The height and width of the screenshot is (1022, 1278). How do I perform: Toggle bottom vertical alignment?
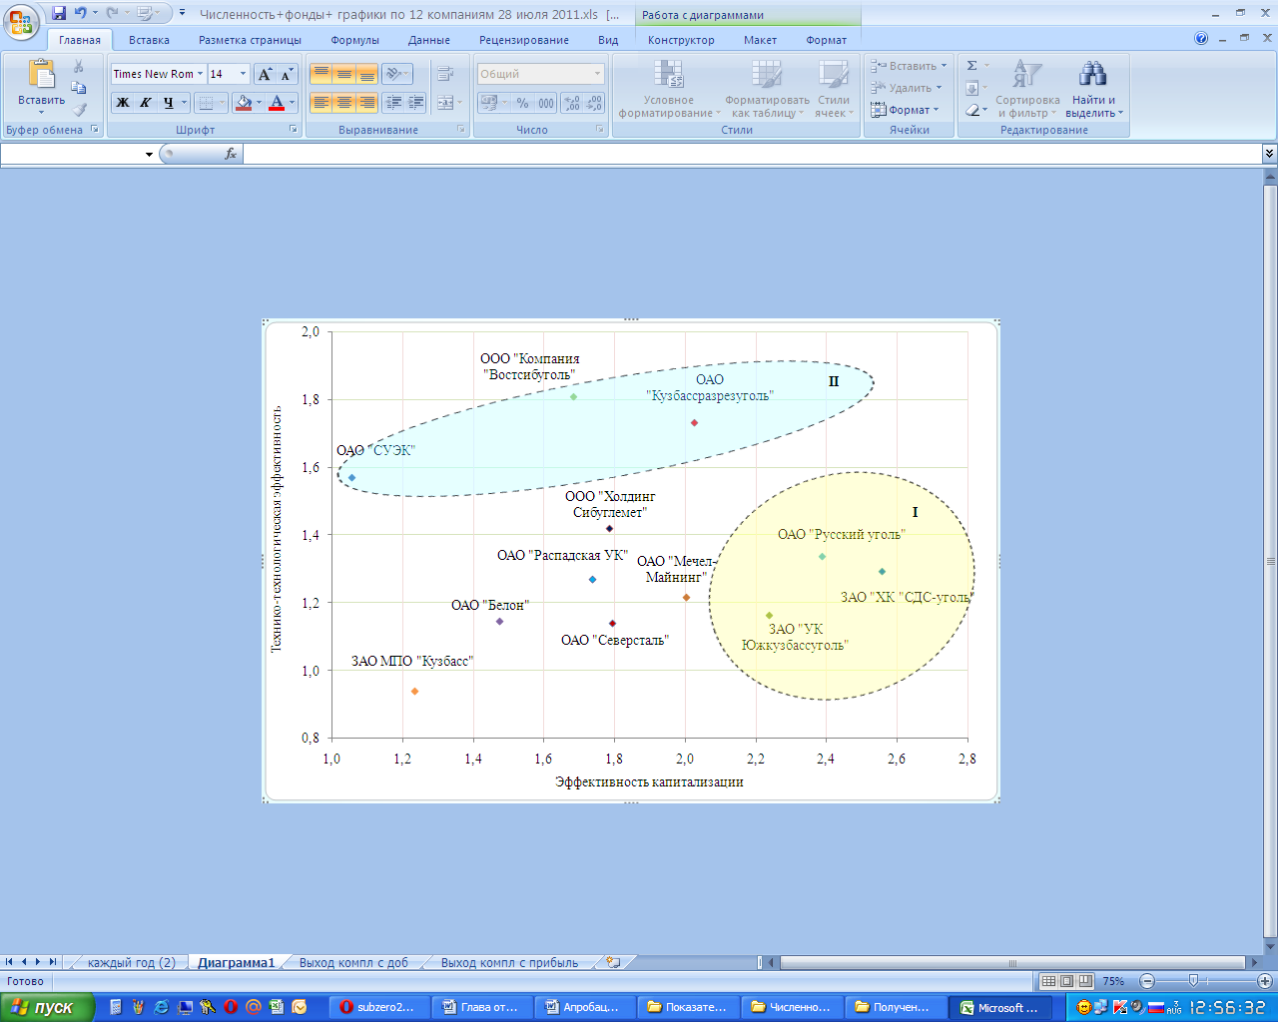(366, 74)
